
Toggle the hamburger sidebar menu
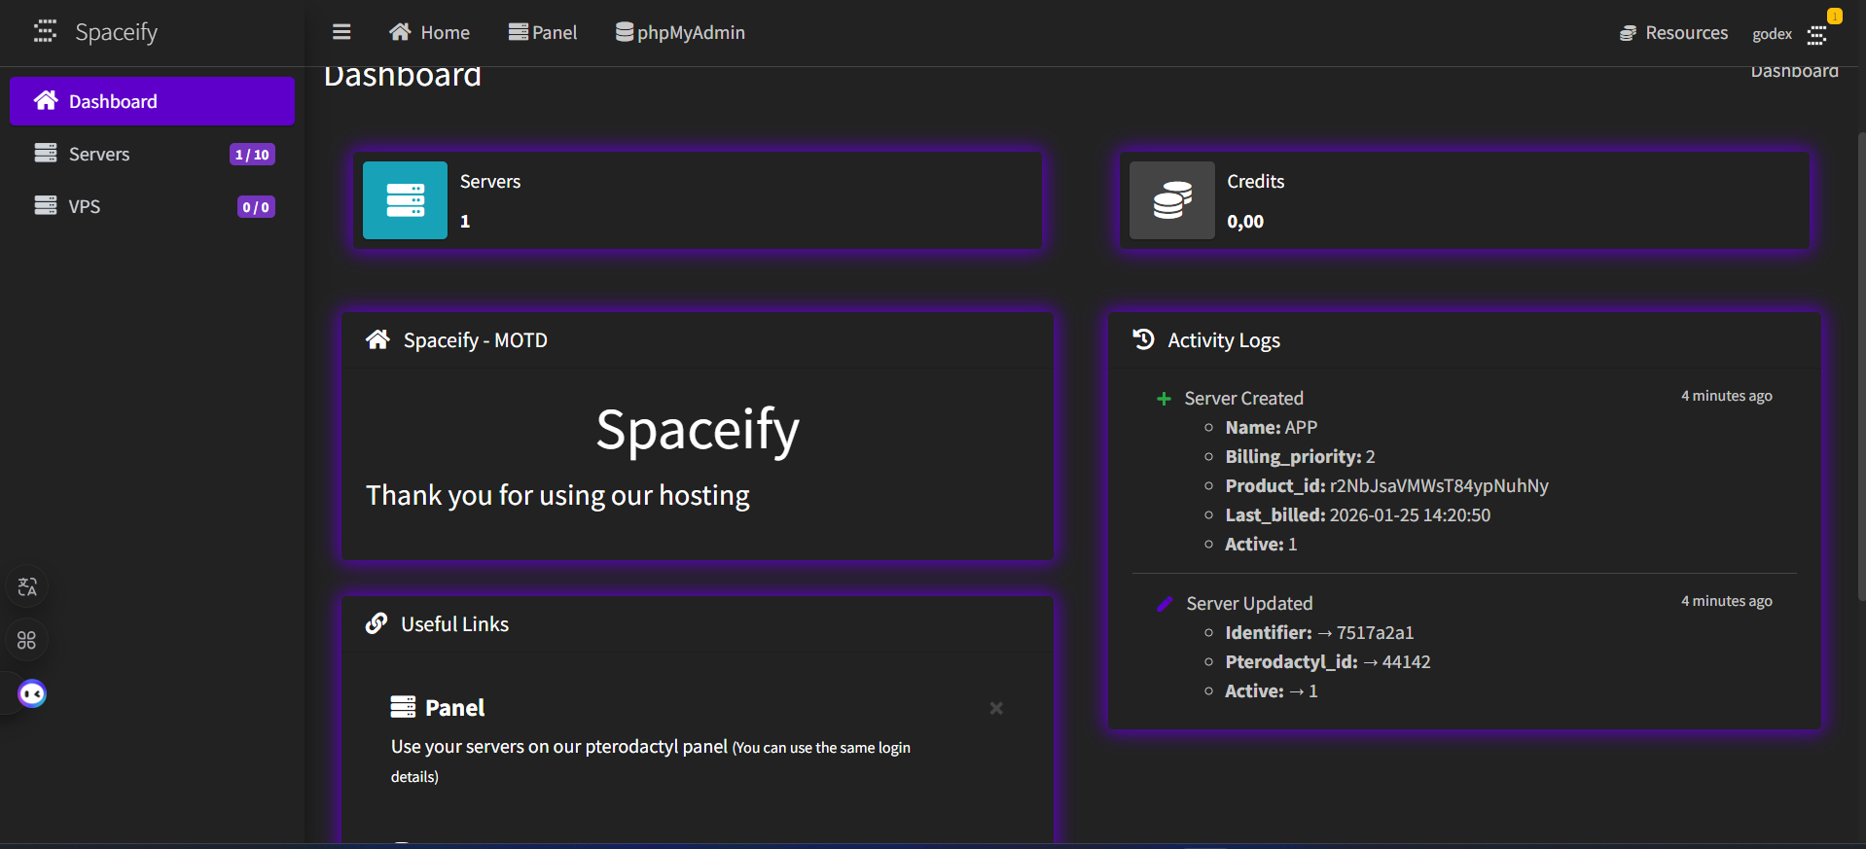click(341, 32)
